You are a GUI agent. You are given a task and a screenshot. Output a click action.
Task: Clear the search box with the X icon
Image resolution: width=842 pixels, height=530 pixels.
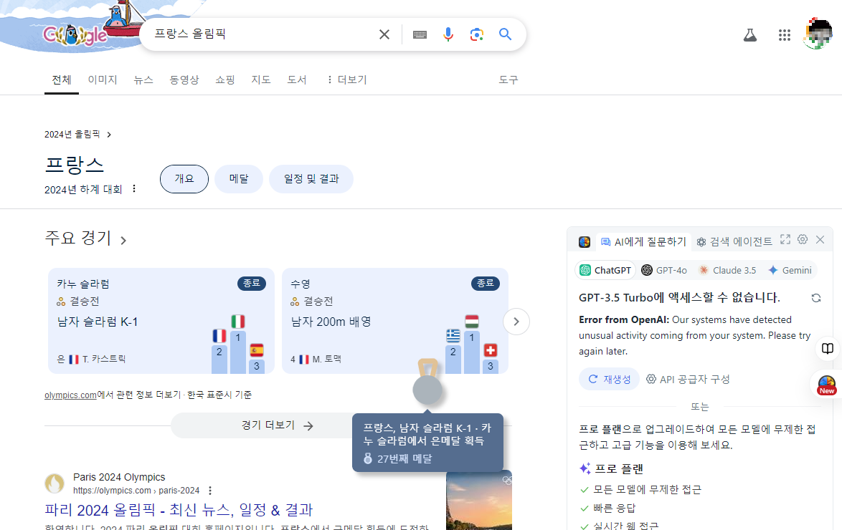point(384,34)
